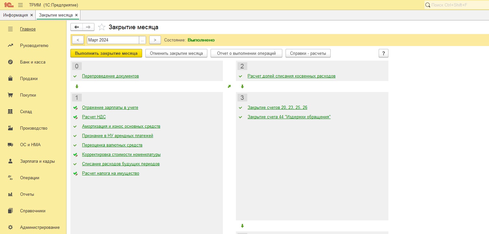Open Отчет о выполнении операций

tap(246, 53)
